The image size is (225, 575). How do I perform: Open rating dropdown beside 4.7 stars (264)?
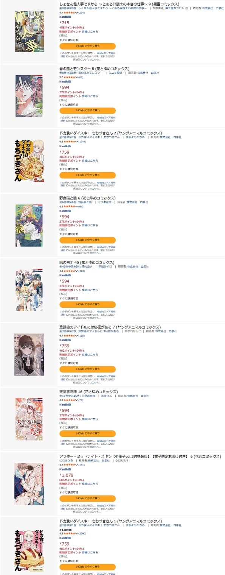pos(77,12)
